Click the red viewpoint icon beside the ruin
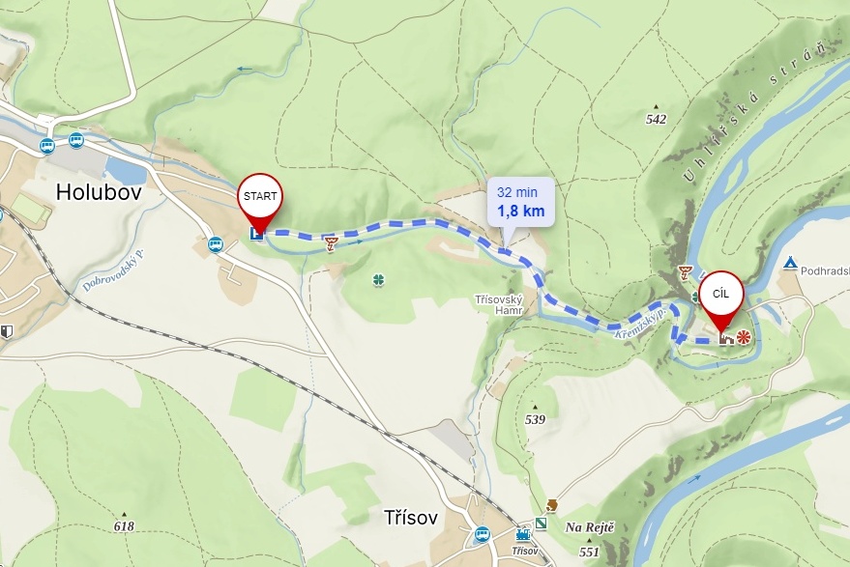 click(744, 338)
